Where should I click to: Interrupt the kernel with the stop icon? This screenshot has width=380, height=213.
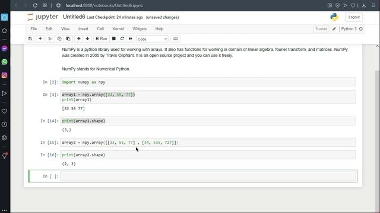(113, 38)
